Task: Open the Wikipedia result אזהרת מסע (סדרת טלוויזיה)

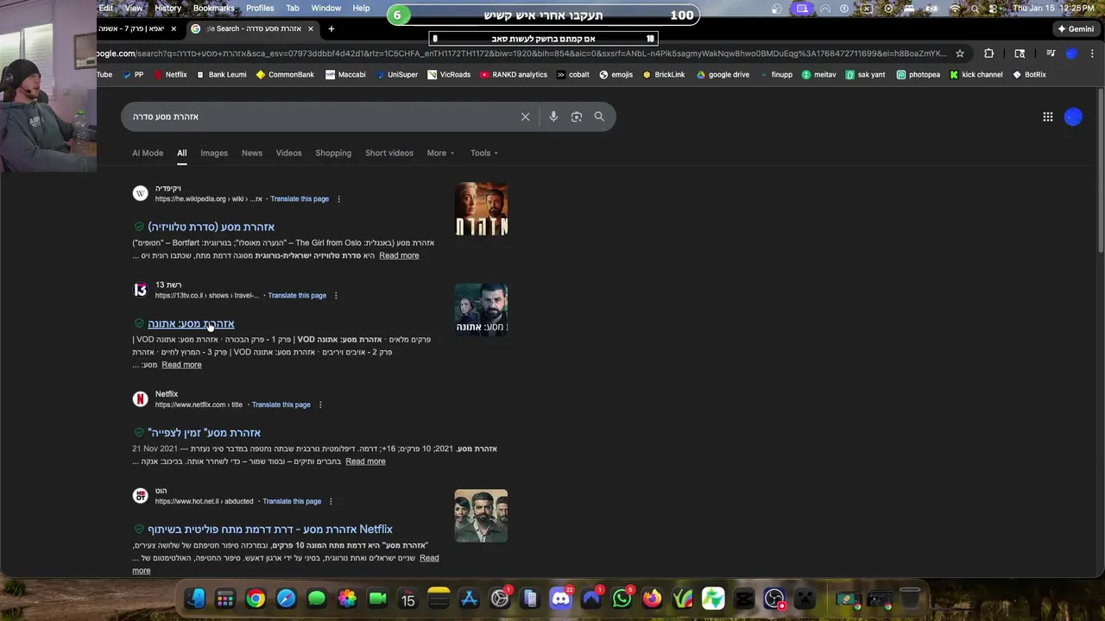Action: pyautogui.click(x=212, y=227)
